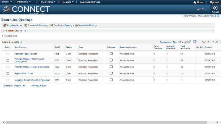
Task: Open the Search Criteria help icon
Action: [26, 31]
